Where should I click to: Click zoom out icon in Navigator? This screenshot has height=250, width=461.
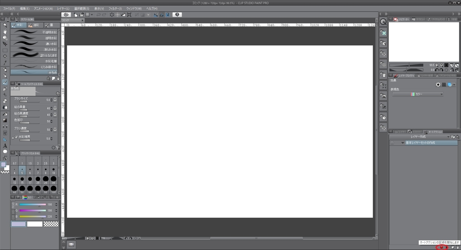[x=437, y=65]
